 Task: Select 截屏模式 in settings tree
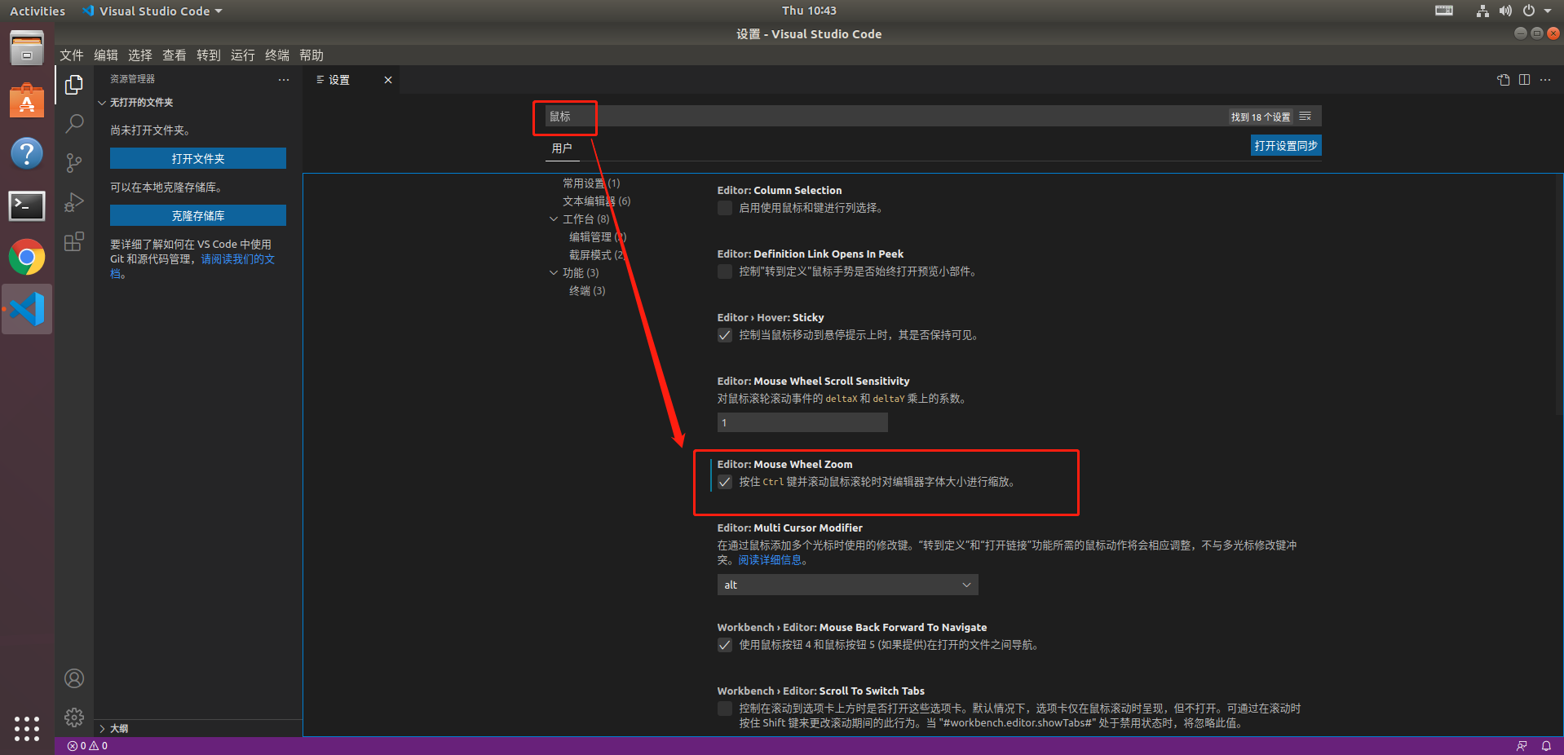click(597, 255)
